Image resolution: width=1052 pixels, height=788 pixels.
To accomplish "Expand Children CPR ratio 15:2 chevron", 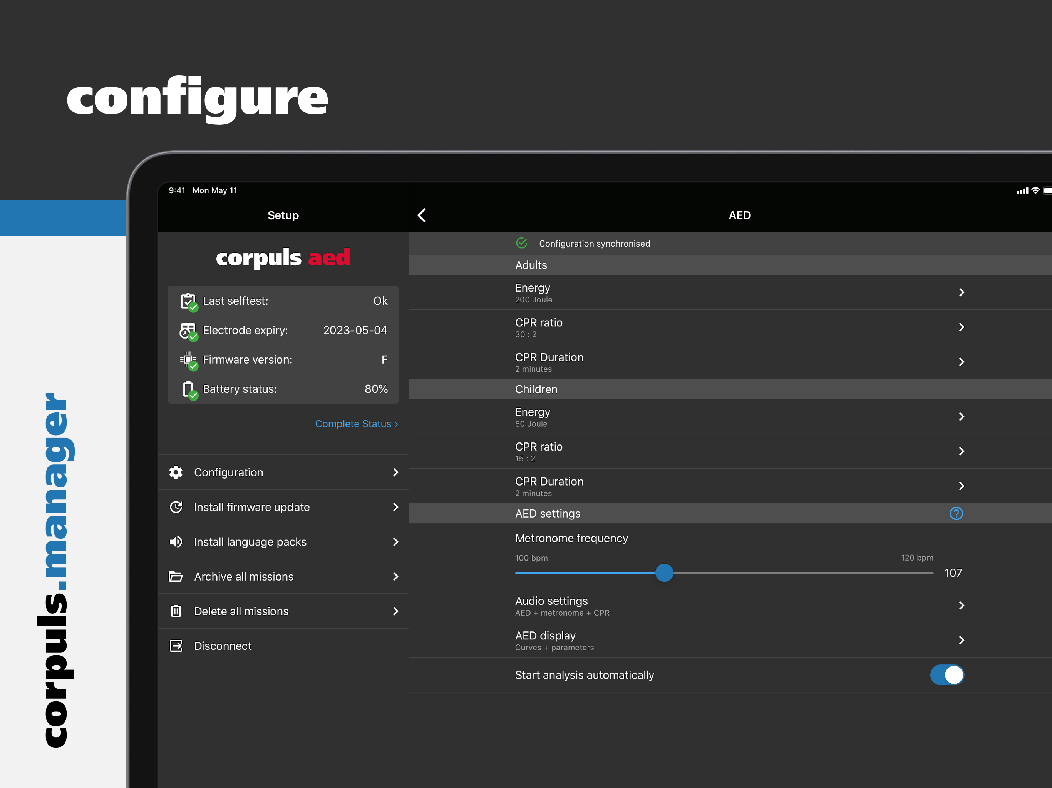I will pyautogui.click(x=962, y=451).
